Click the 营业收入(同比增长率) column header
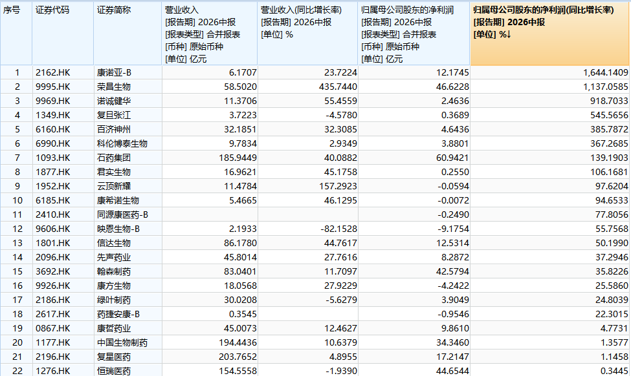This screenshot has width=631, height=376. pyautogui.click(x=307, y=34)
